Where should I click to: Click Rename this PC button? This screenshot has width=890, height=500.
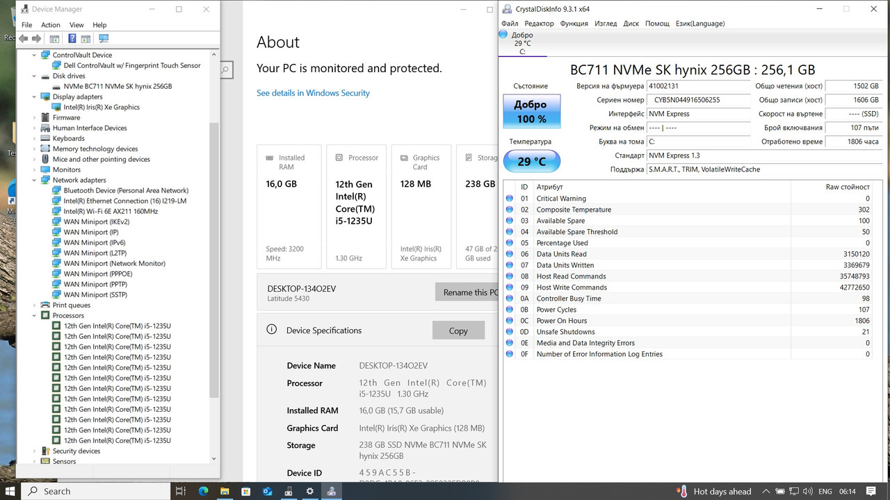[x=467, y=292]
